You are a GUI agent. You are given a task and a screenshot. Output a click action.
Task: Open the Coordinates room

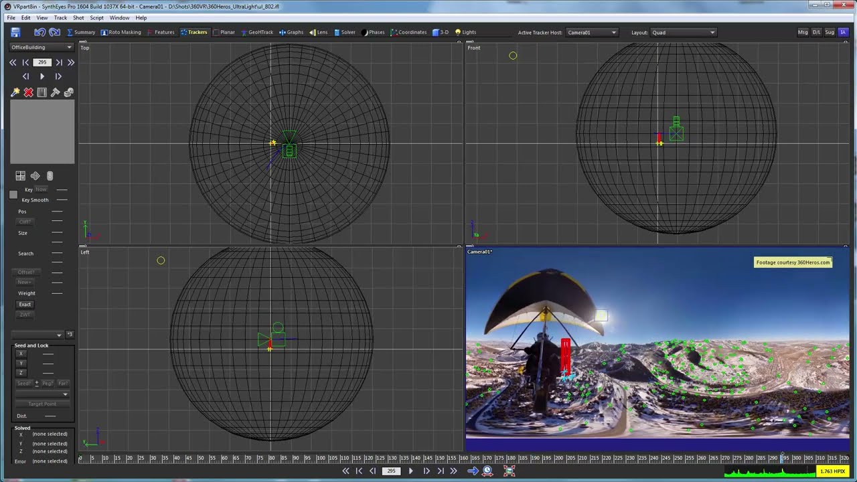pyautogui.click(x=408, y=32)
